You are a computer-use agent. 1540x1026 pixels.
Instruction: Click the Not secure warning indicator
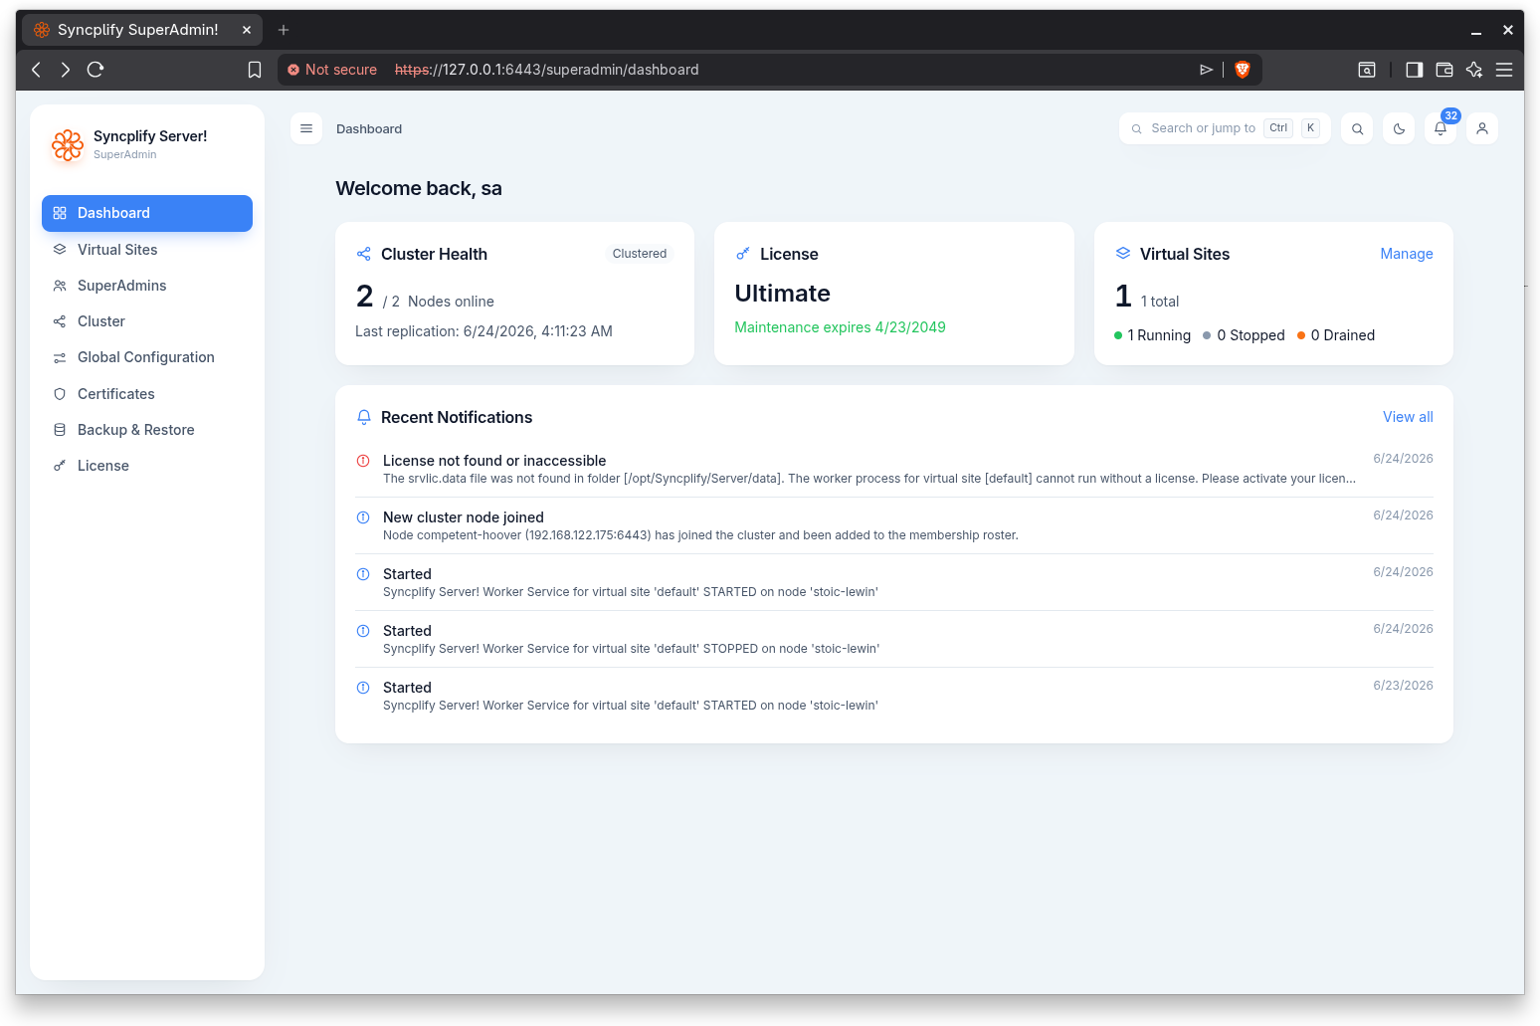point(332,70)
